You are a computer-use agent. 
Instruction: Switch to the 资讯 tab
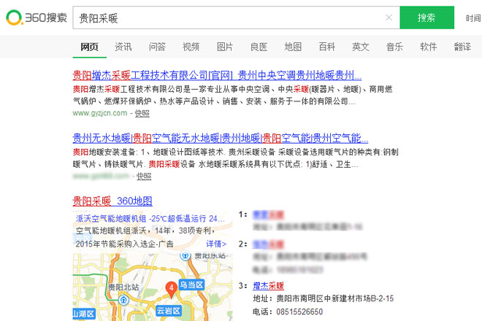click(123, 47)
